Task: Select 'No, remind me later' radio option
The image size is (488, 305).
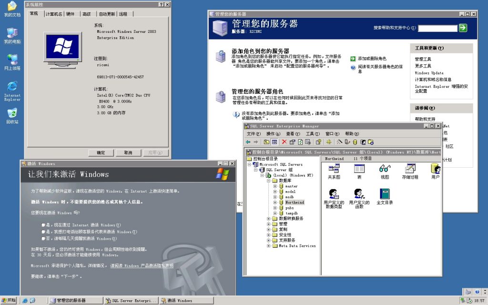Action: (43, 239)
